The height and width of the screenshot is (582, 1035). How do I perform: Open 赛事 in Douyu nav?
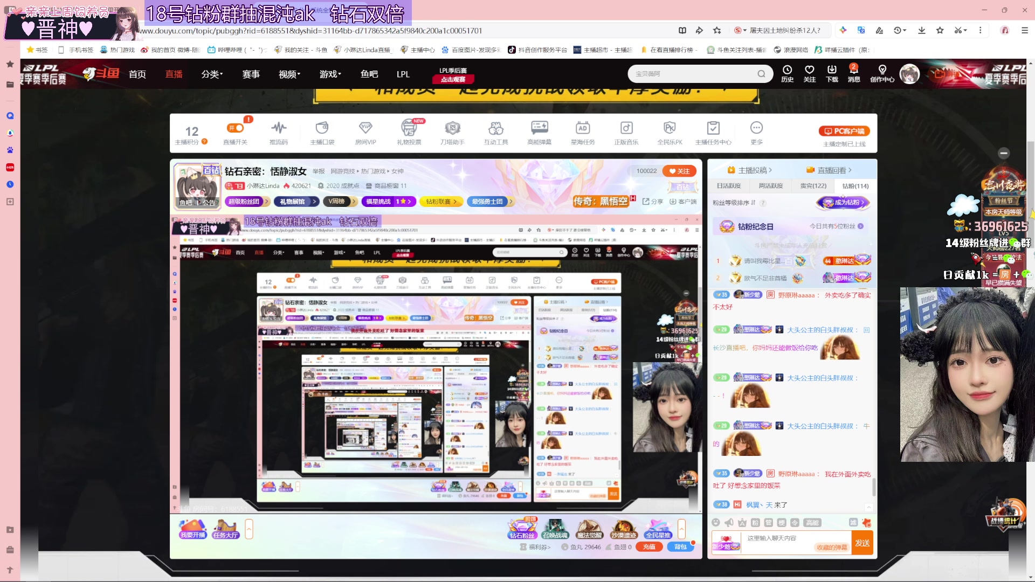pyautogui.click(x=251, y=74)
